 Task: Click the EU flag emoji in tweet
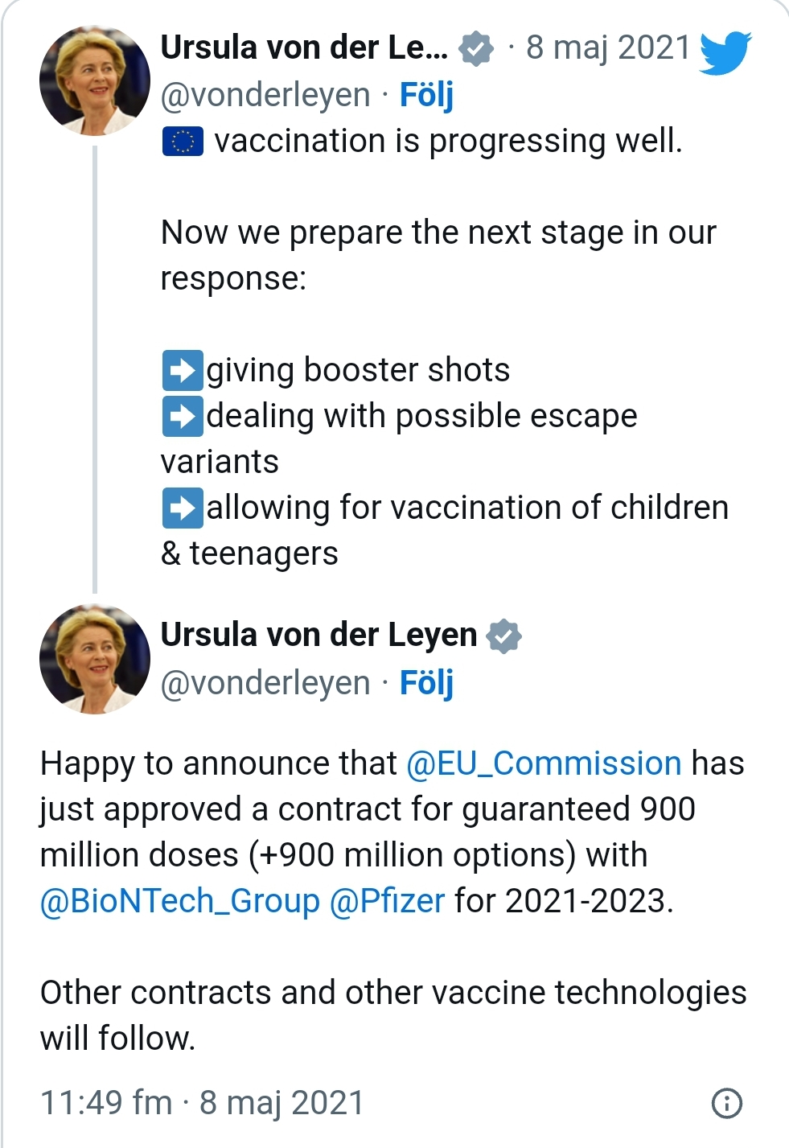pos(183,142)
